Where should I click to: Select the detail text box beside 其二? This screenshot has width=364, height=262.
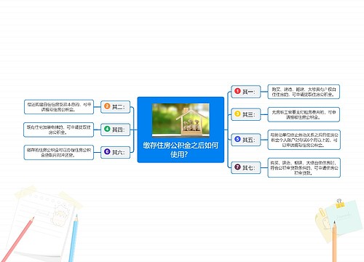(x=59, y=107)
